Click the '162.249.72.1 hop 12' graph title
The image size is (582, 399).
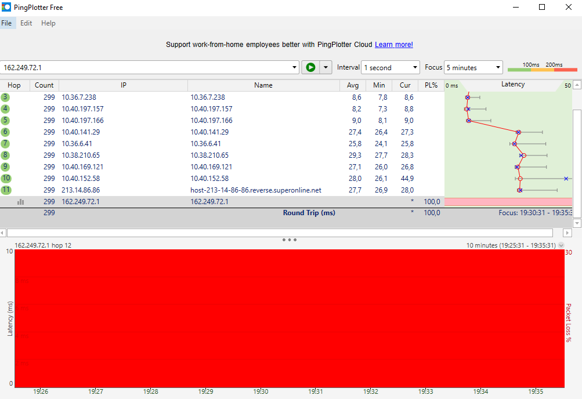coord(43,245)
